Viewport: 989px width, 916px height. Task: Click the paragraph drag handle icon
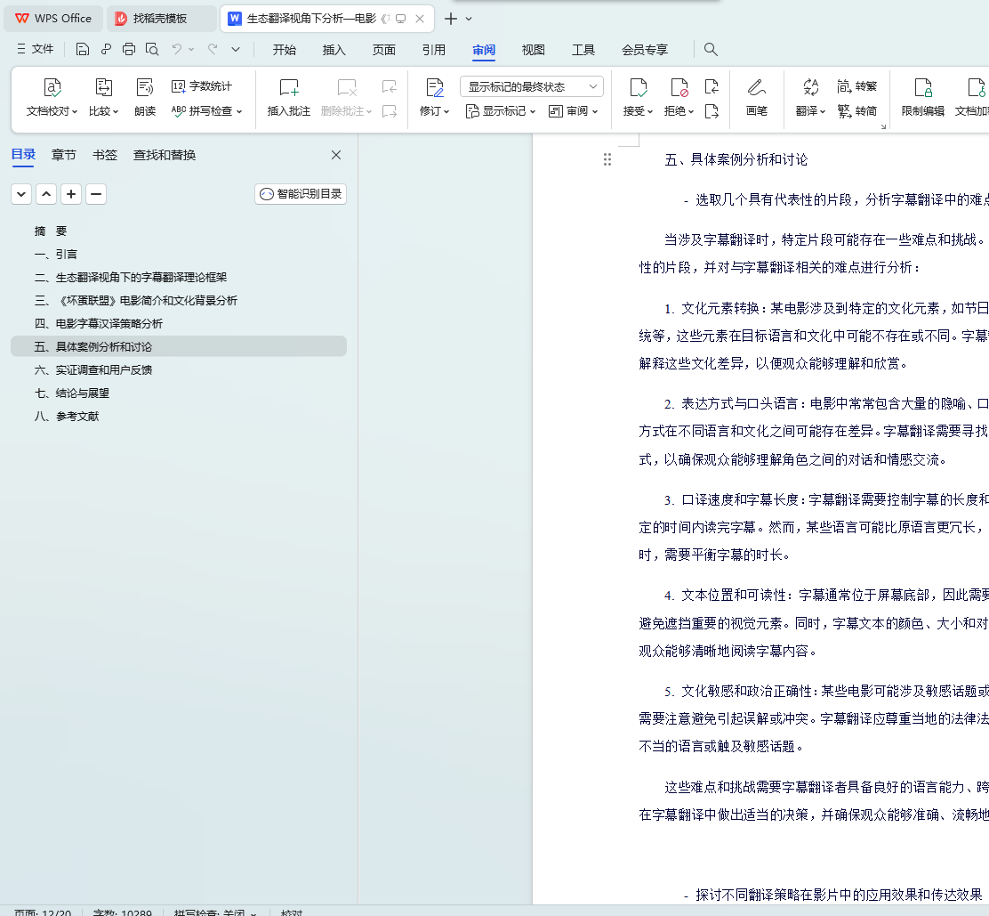607,159
